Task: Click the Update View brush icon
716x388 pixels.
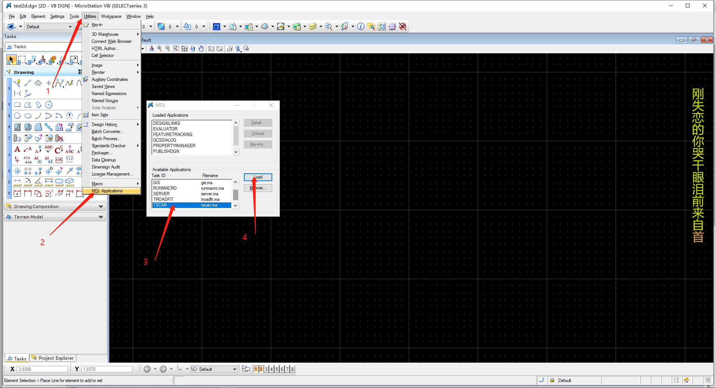Action: (151, 48)
